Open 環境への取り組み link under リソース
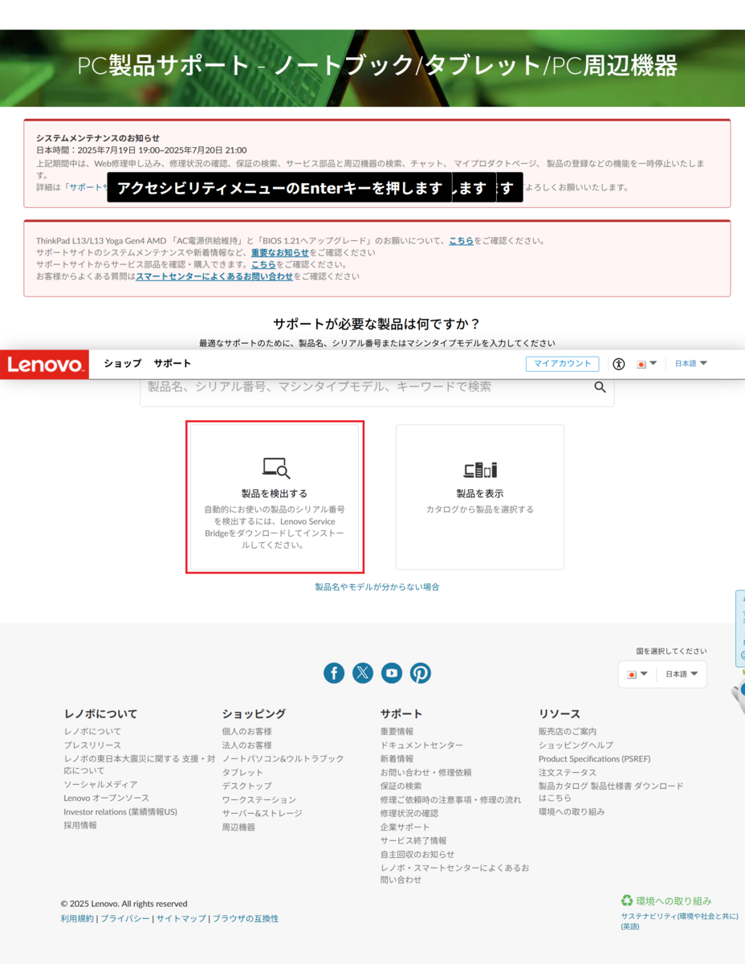The width and height of the screenshot is (745, 964). tap(572, 812)
